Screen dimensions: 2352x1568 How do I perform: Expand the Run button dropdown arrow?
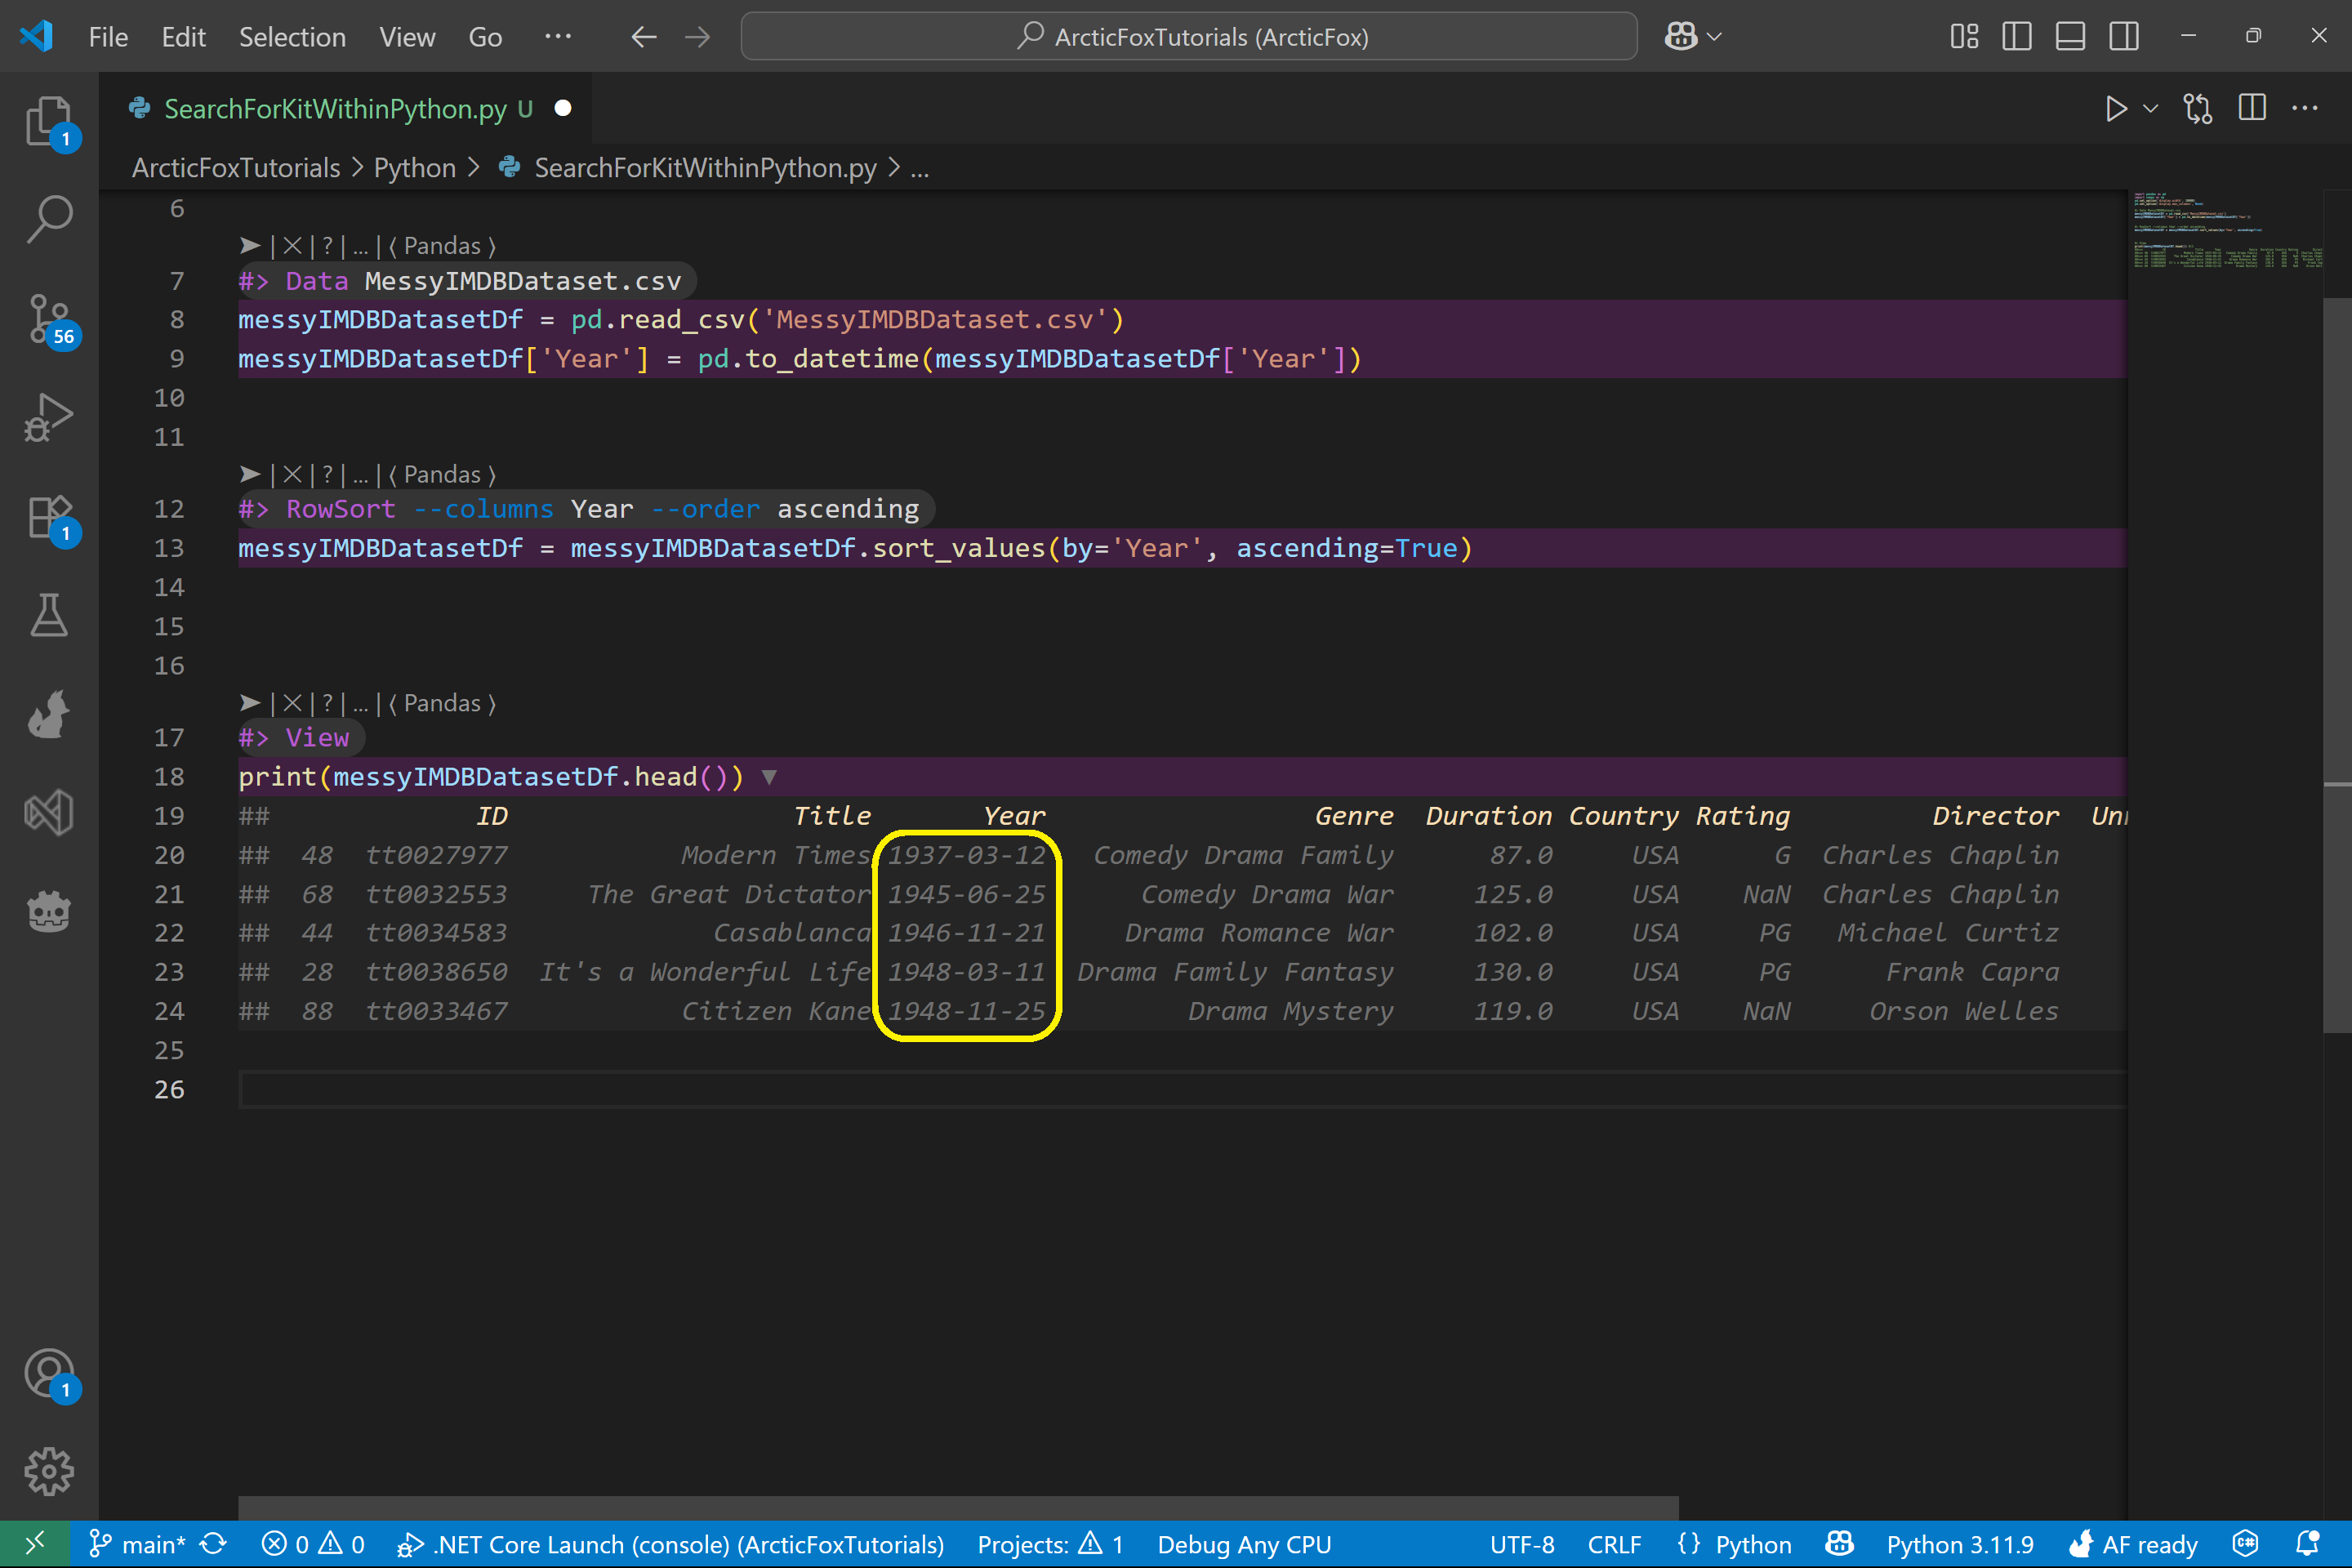click(2151, 108)
